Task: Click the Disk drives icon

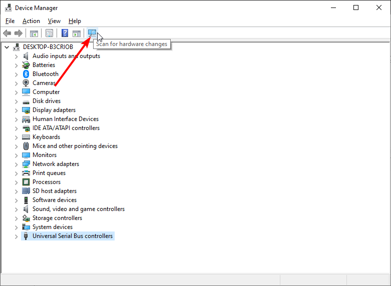Action: click(x=26, y=101)
